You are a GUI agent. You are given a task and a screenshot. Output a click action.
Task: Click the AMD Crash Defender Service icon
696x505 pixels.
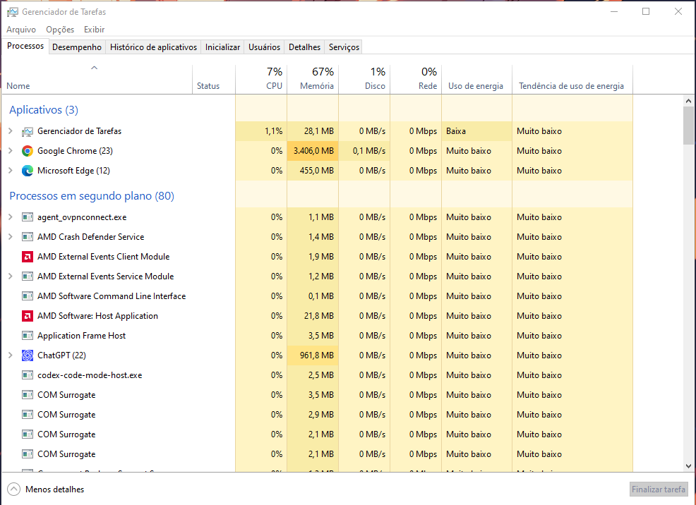click(x=28, y=237)
